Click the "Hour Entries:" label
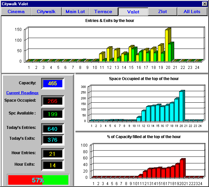The height and width of the screenshot is (187, 209). [24, 153]
